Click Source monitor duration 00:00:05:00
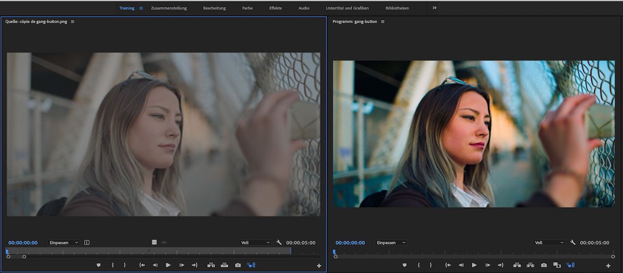 coord(301,242)
